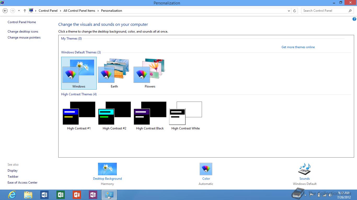Open the Desktop Background settings icon
357x200 pixels.
(107, 169)
